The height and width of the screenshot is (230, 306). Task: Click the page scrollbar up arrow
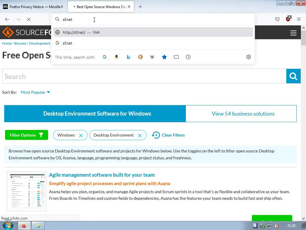coord(303,28)
